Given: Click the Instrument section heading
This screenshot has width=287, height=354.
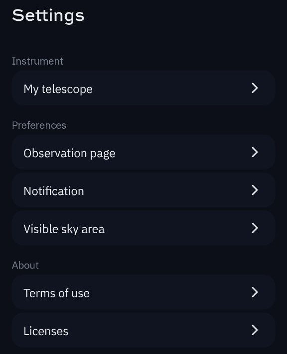Looking at the screenshot, I should point(37,61).
